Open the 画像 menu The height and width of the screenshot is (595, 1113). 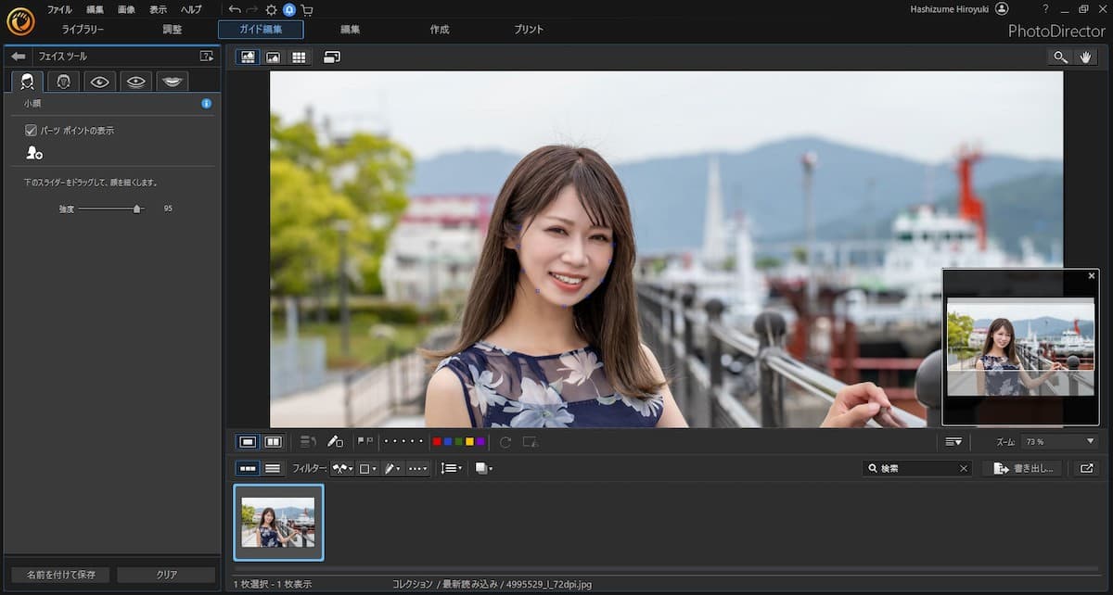coord(127,9)
